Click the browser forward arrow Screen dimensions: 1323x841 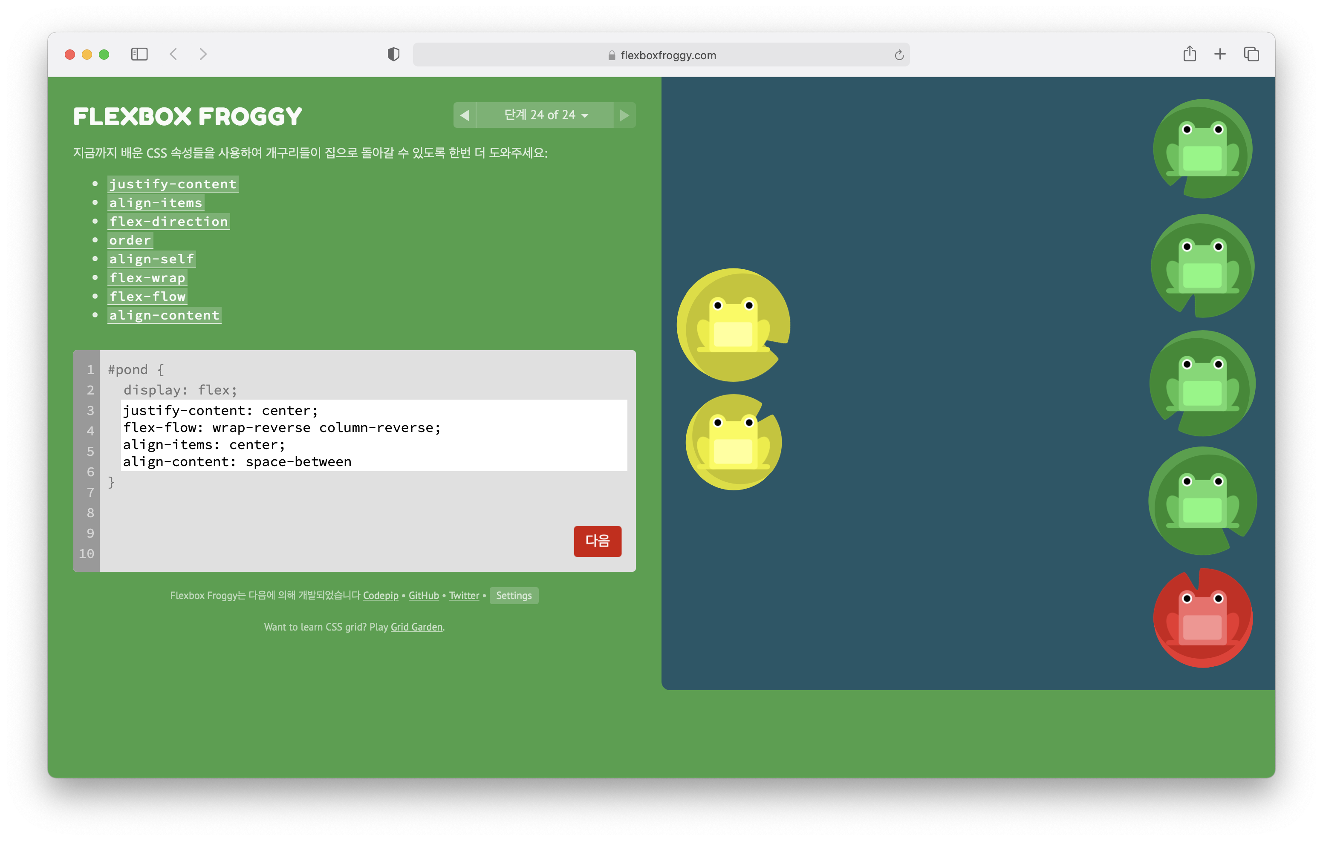click(x=203, y=55)
